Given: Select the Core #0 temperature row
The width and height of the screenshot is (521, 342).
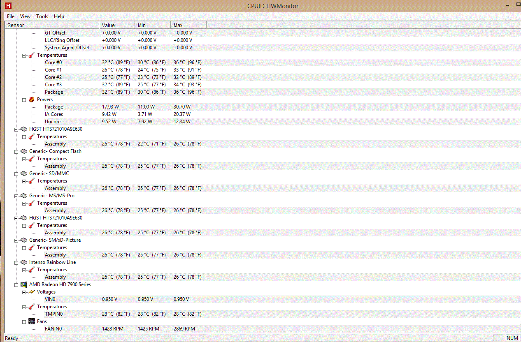Looking at the screenshot, I should coord(262,62).
